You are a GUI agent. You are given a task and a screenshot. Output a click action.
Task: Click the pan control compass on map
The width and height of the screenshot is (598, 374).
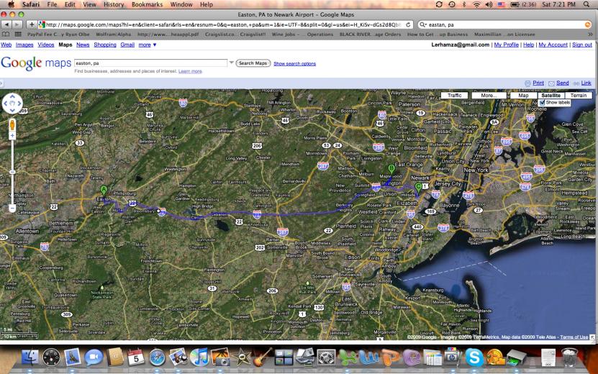pyautogui.click(x=12, y=104)
